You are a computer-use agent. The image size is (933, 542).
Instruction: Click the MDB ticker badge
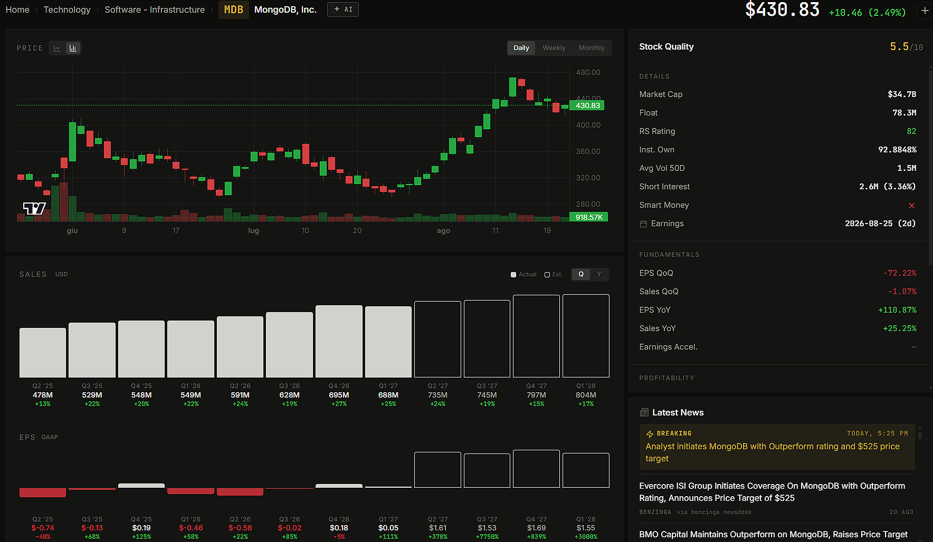[x=234, y=9]
